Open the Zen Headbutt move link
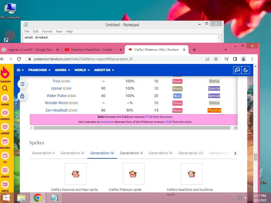Screen dimensions: 271x203 coord(56,110)
